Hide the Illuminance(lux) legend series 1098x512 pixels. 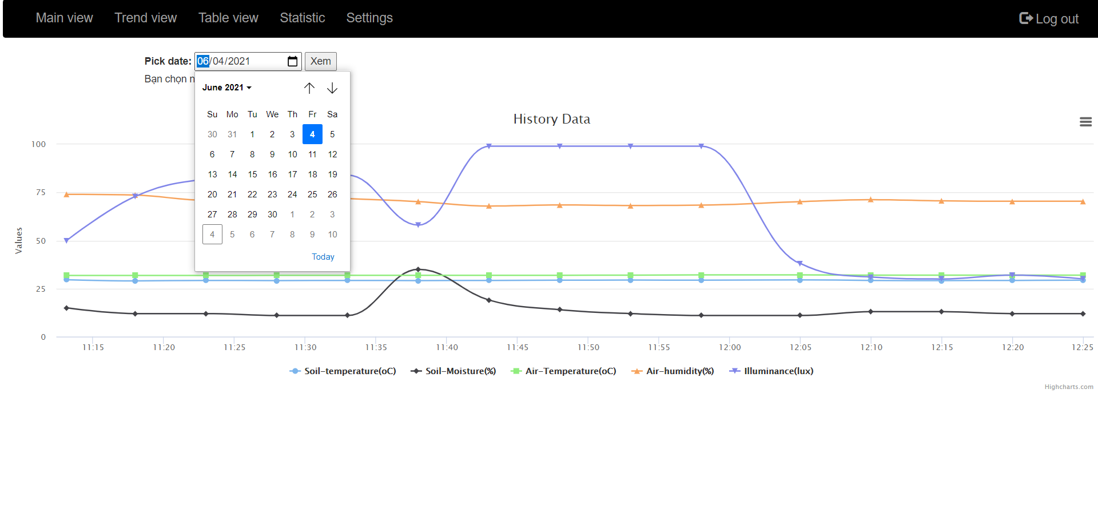(771, 371)
